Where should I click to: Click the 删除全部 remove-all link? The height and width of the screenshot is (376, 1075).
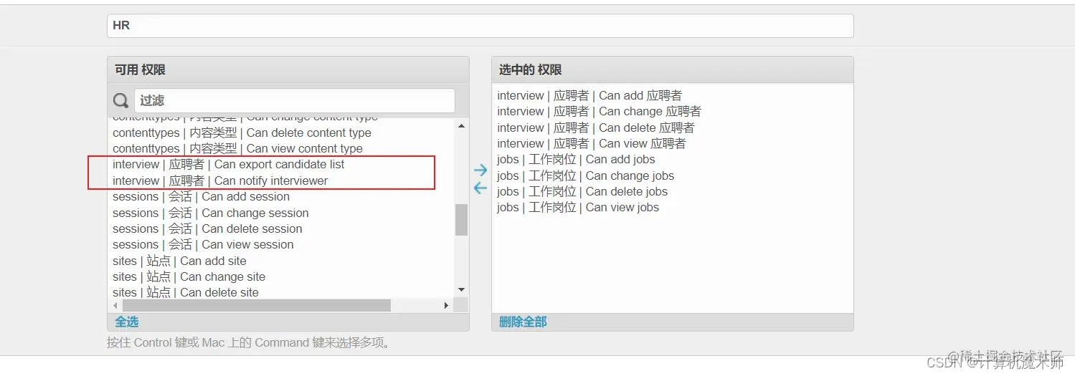point(523,322)
